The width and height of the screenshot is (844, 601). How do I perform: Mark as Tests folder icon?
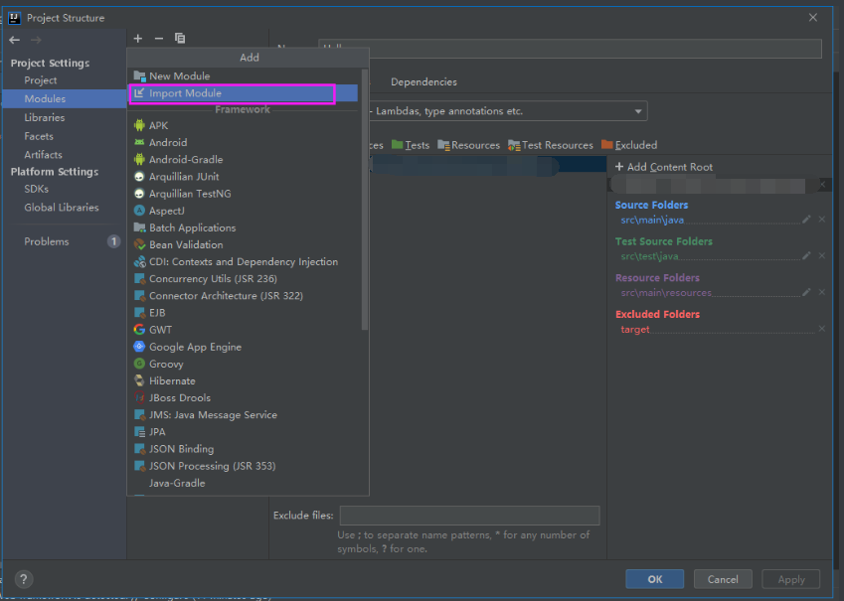point(398,145)
